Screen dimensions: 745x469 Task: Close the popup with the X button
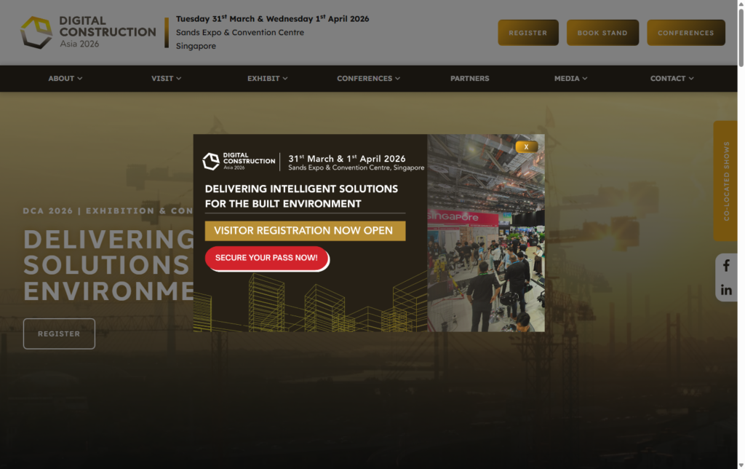tap(526, 146)
